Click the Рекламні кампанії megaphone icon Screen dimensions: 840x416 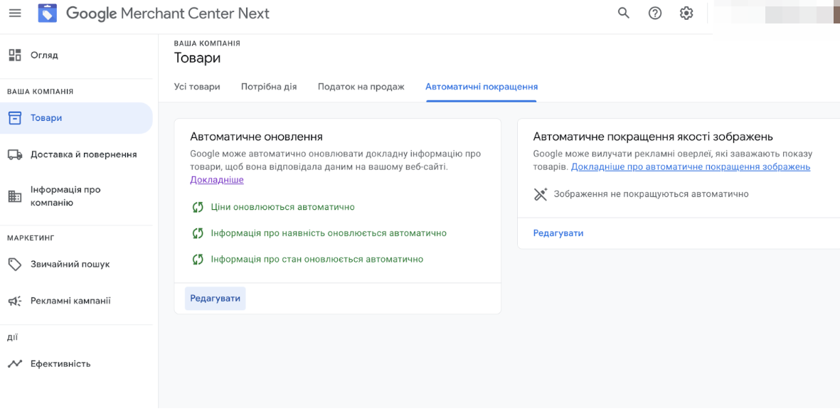(x=15, y=301)
